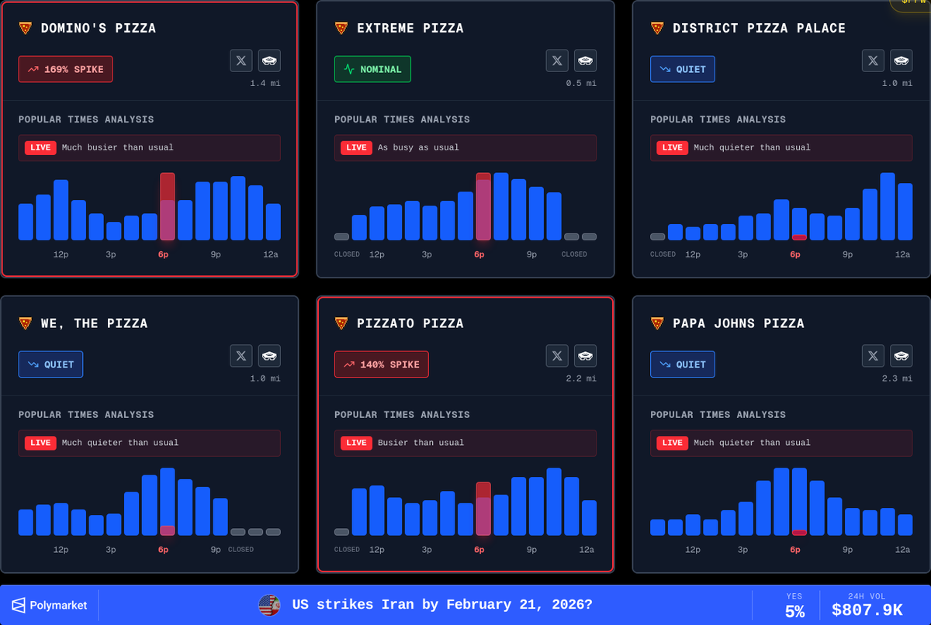Click the '9p' label under District Pizza Palace chart
Screen dimensions: 931x625
(x=847, y=254)
